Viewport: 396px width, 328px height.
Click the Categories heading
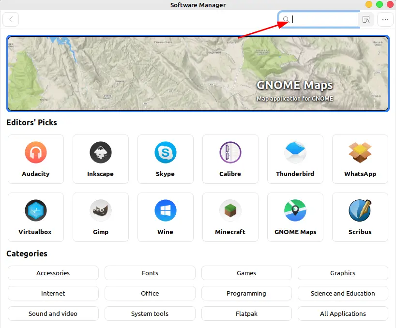point(27,253)
